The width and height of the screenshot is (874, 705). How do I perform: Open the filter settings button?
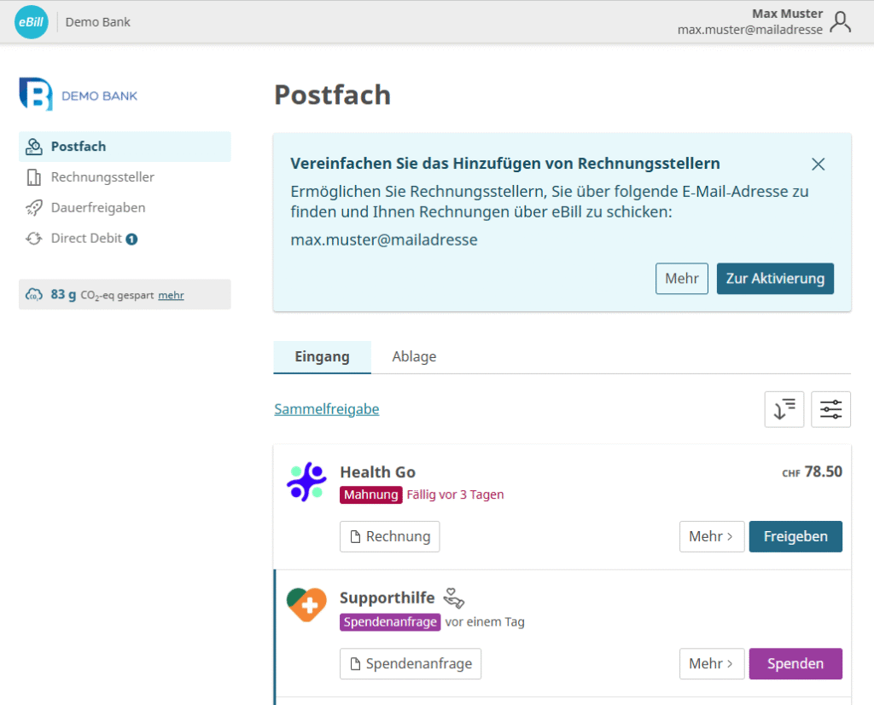[830, 409]
